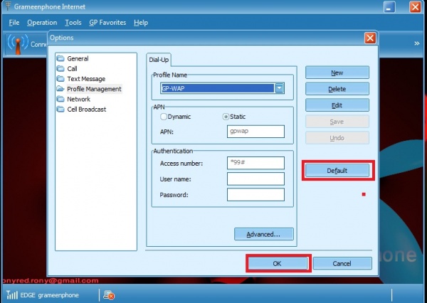
Task: Click the User name input field
Action: (255, 179)
